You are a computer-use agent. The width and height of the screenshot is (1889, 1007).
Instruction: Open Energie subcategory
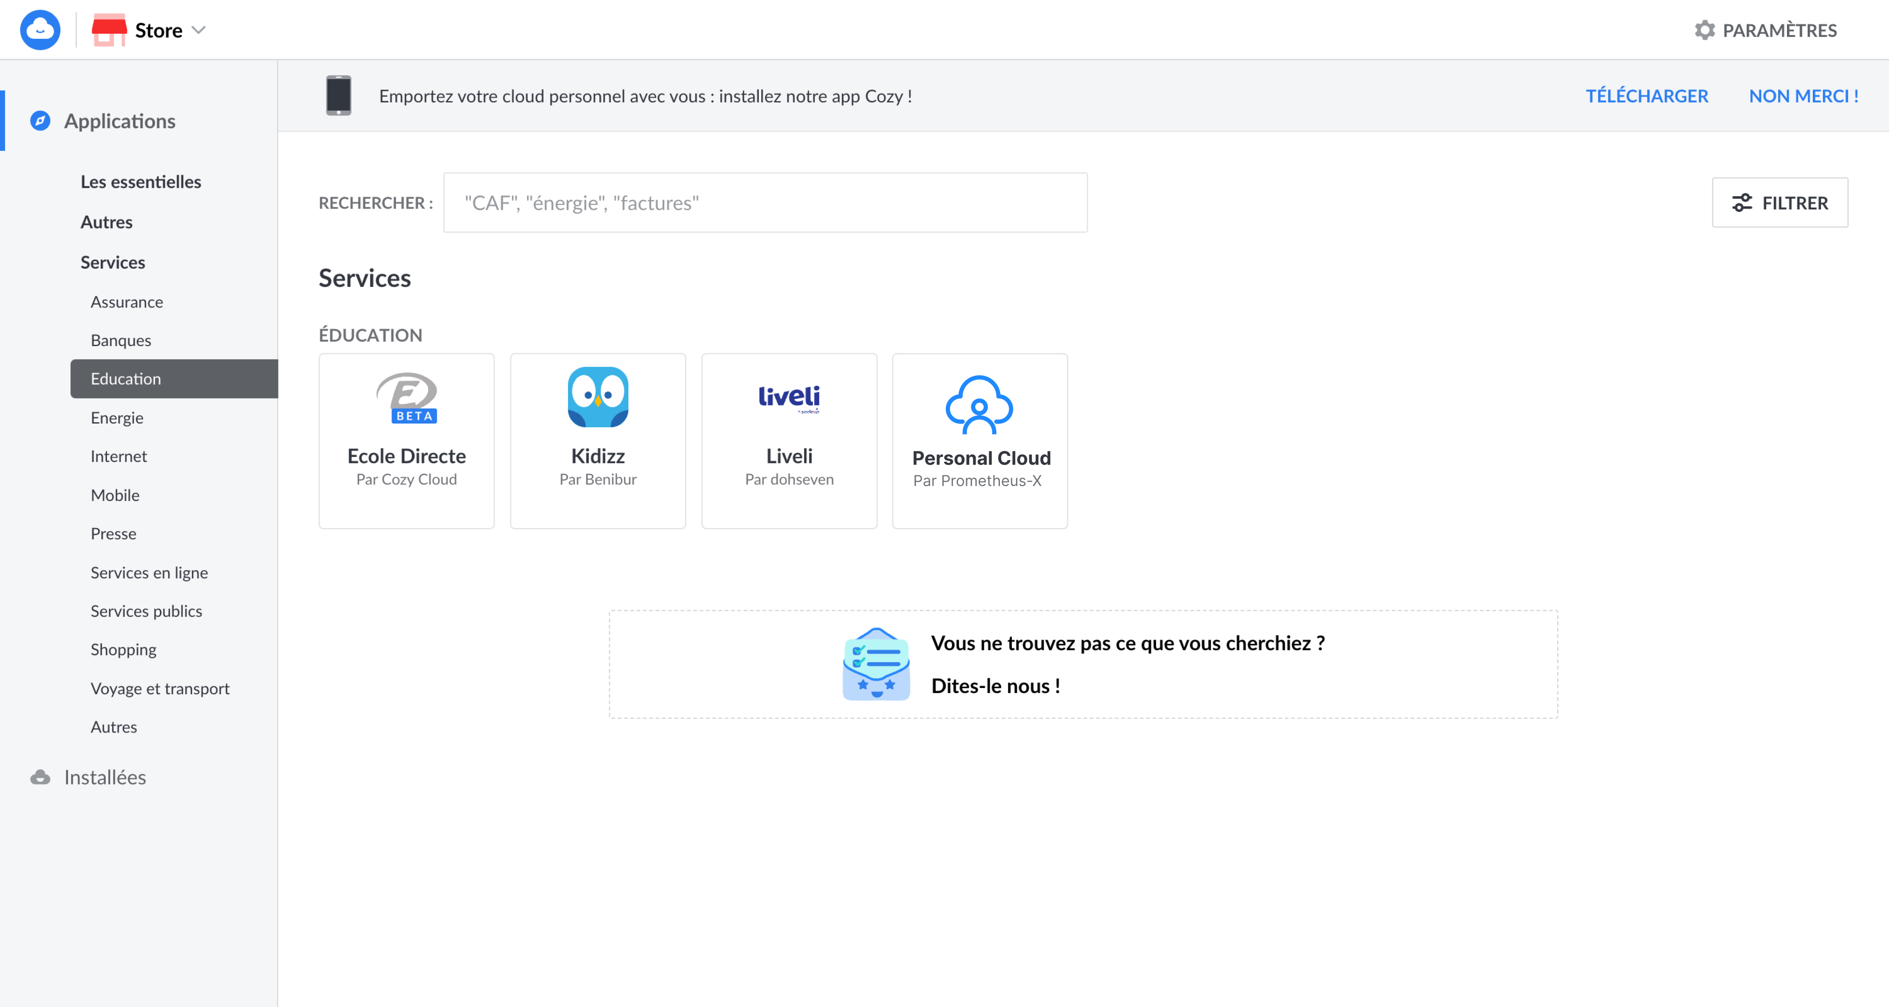[x=117, y=417]
